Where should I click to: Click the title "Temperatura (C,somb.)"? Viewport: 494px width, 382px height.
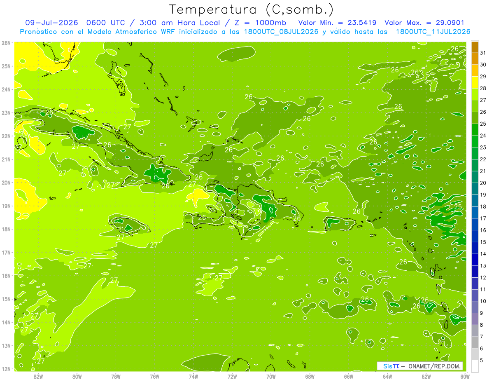click(251, 9)
